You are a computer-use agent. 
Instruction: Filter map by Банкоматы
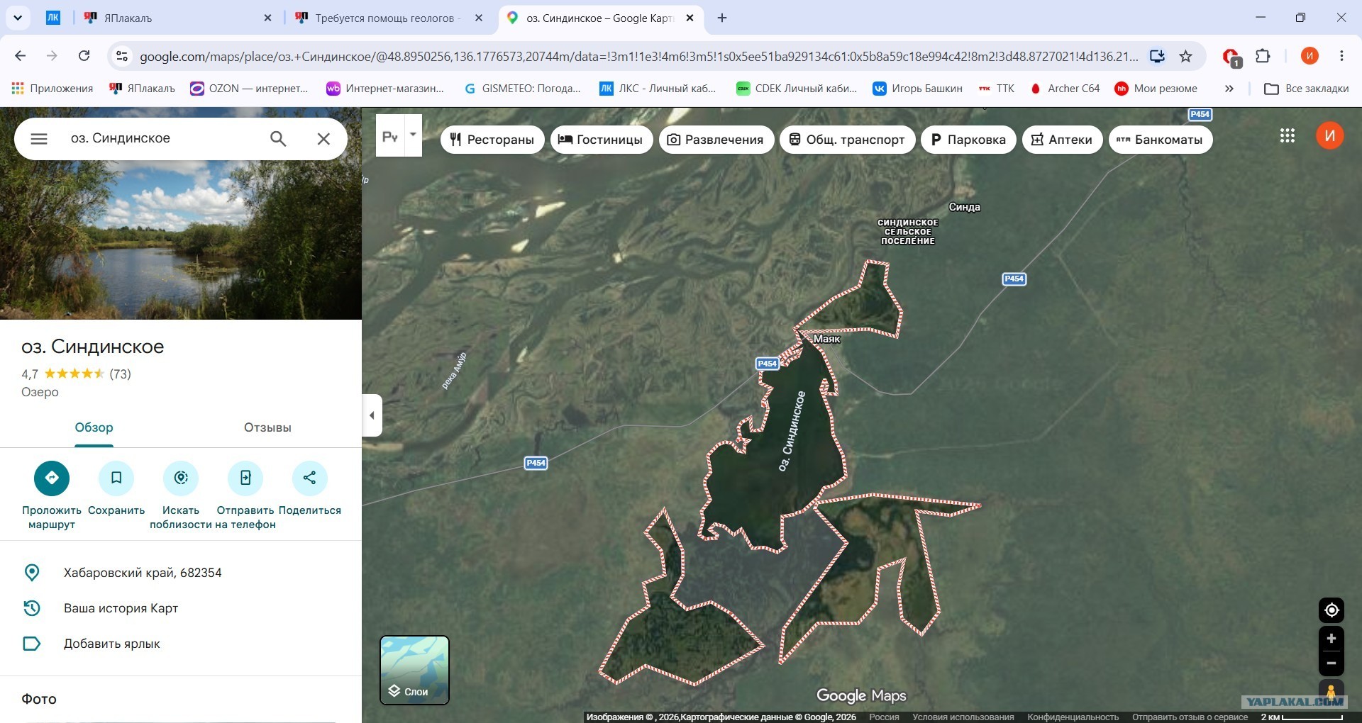[x=1161, y=140]
